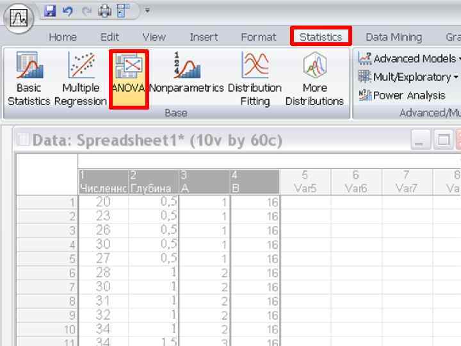Open the Format ribbon tab
Image resolution: width=461 pixels, height=346 pixels.
pos(259,37)
